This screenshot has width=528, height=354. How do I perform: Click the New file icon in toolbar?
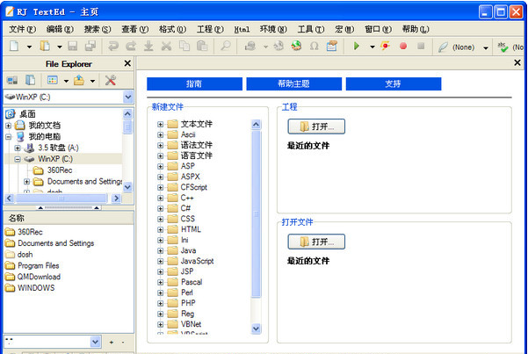pos(15,46)
